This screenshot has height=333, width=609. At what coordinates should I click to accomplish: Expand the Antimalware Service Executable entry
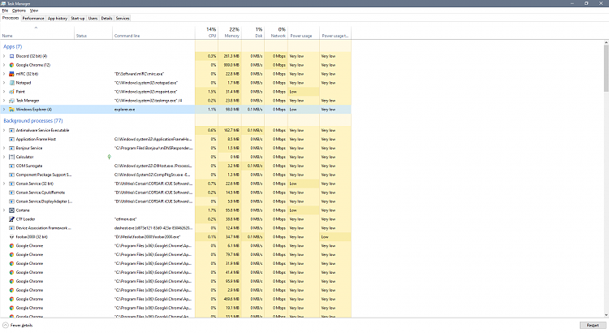click(x=4, y=131)
